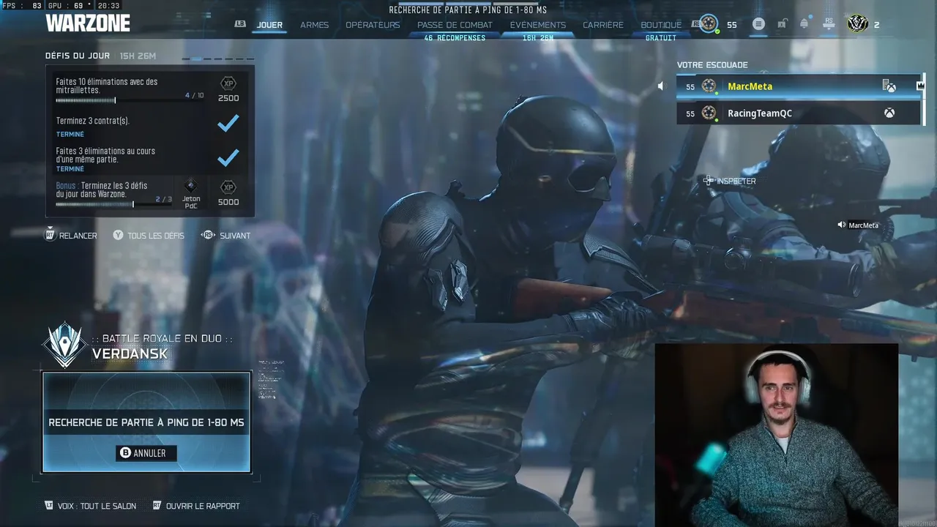Click the DÉFIS DU JOUR header

coord(78,56)
